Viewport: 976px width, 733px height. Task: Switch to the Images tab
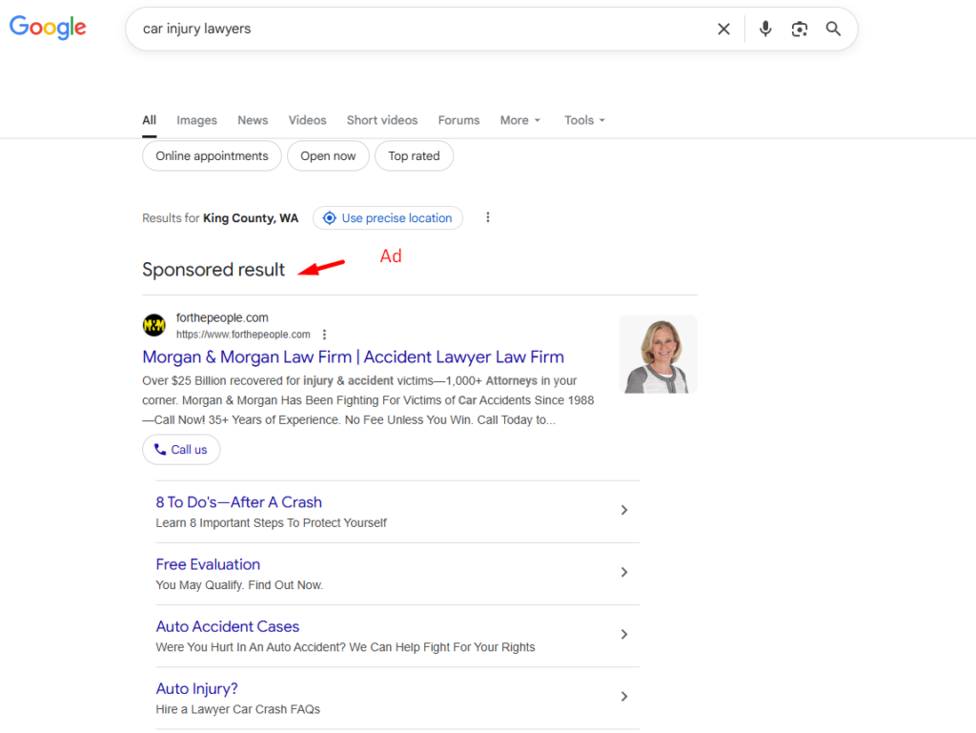click(x=196, y=120)
